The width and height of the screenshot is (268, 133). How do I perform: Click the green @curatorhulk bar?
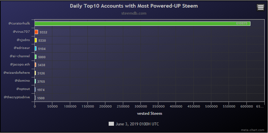point(142,23)
